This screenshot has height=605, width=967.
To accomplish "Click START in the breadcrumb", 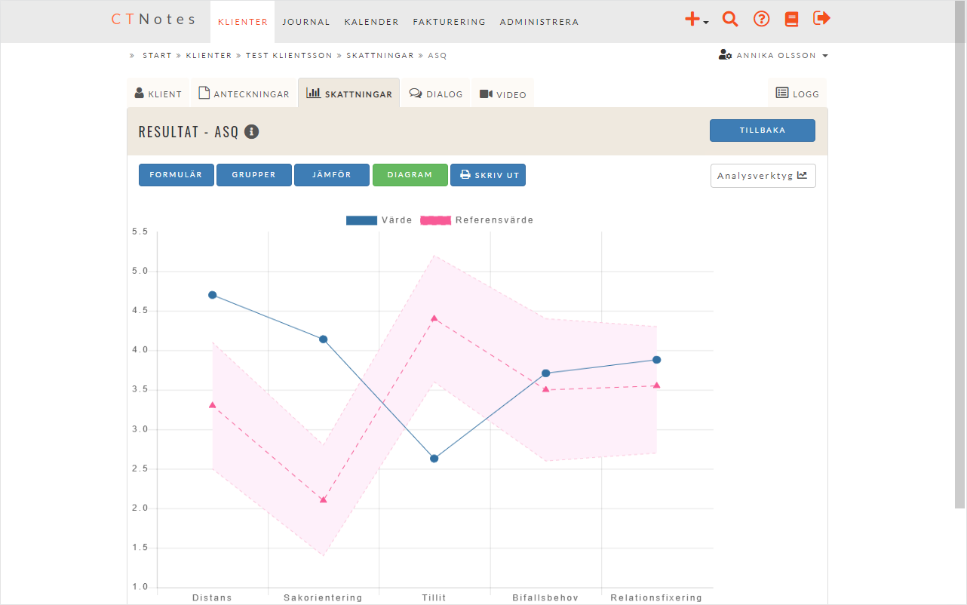I will click(157, 56).
